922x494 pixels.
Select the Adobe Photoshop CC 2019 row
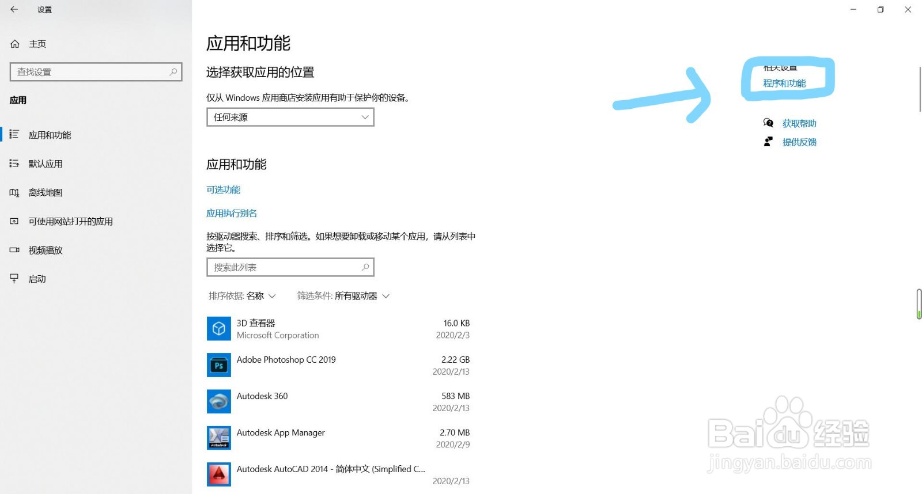(x=339, y=365)
